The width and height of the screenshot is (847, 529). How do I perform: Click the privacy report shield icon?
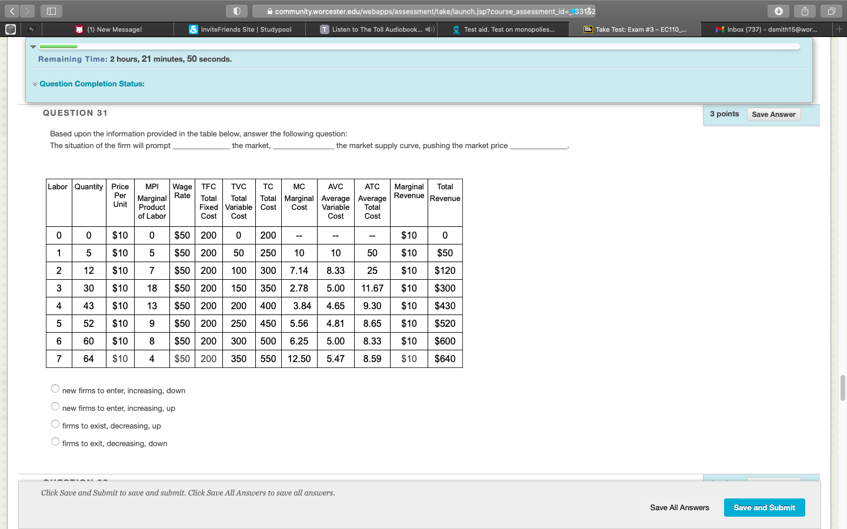coord(236,11)
